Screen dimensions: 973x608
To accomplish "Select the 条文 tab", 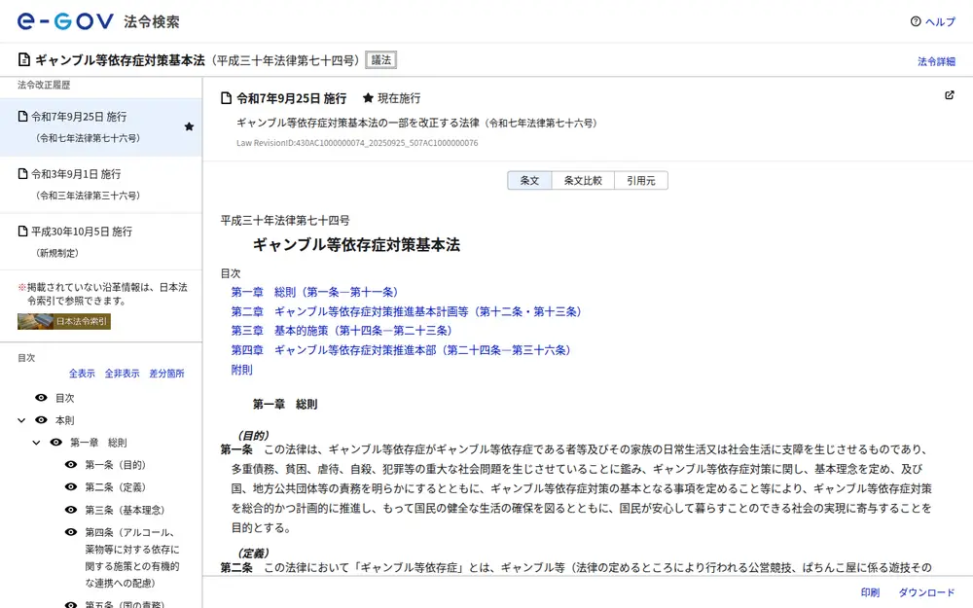I will tap(529, 181).
